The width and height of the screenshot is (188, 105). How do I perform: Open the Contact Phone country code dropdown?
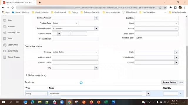click(59, 34)
